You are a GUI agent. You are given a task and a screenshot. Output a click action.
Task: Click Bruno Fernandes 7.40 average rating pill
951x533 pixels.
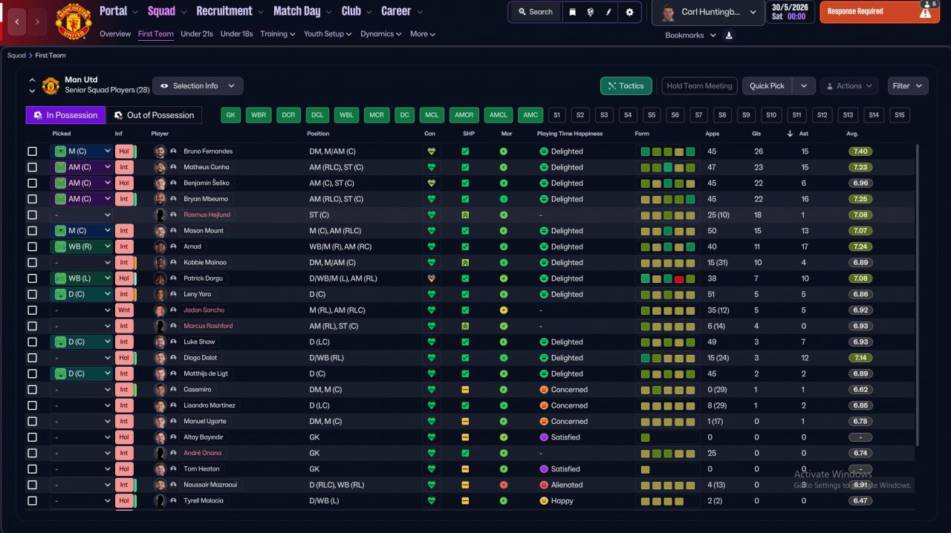[861, 151]
